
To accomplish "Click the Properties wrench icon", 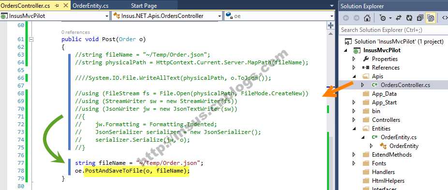I will click(366, 59).
